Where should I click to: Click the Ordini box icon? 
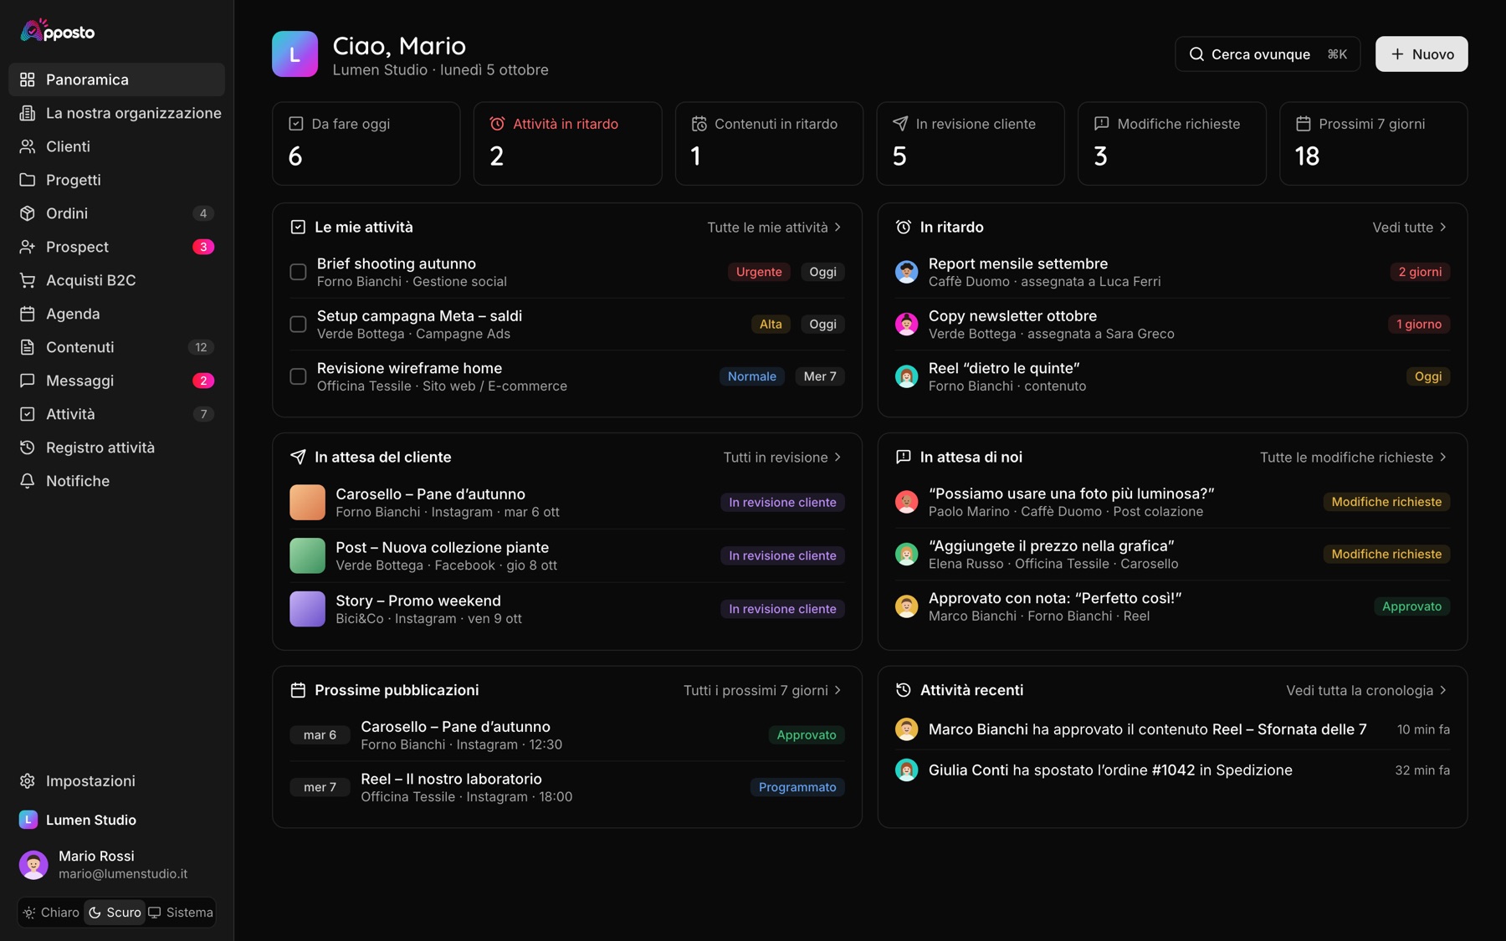[28, 213]
